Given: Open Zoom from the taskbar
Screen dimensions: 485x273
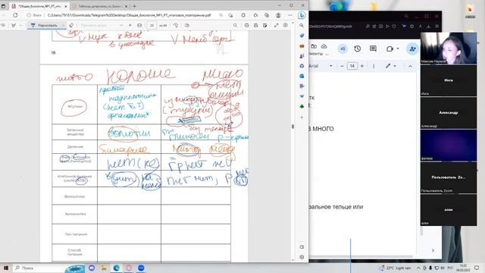Looking at the screenshot, I should tap(141, 268).
